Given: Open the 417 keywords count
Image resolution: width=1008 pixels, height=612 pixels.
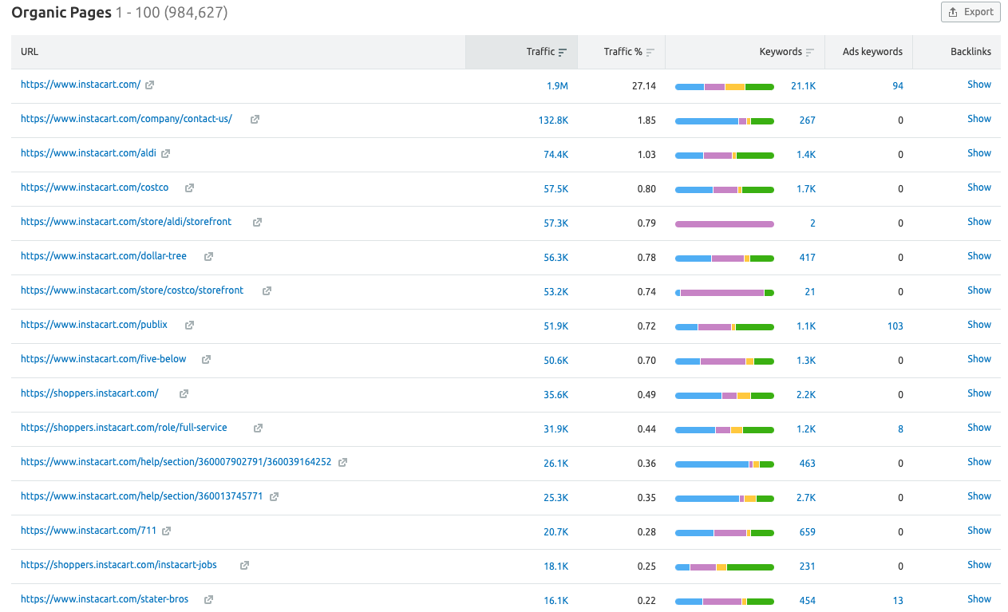Looking at the screenshot, I should [808, 258].
